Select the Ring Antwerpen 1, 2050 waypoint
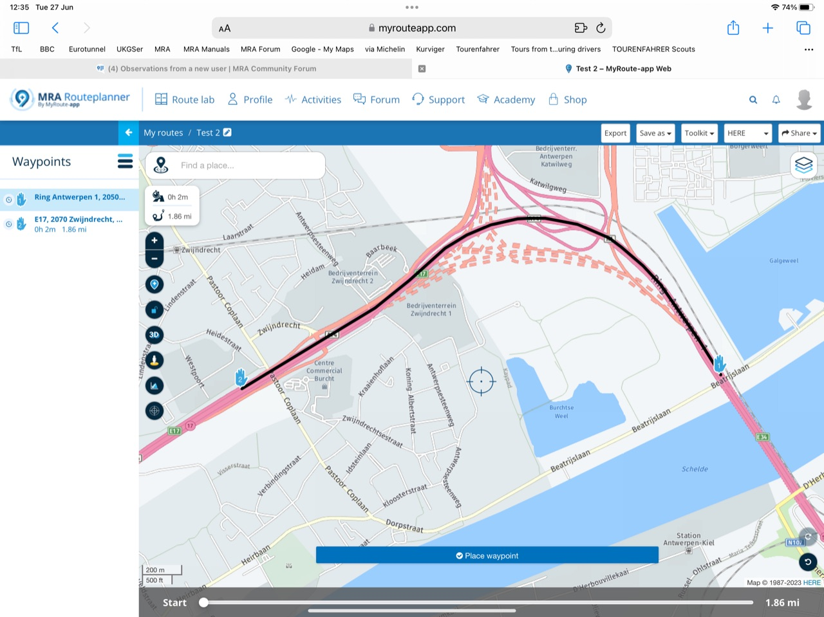Screen dimensions: 824x617 tap(69, 198)
